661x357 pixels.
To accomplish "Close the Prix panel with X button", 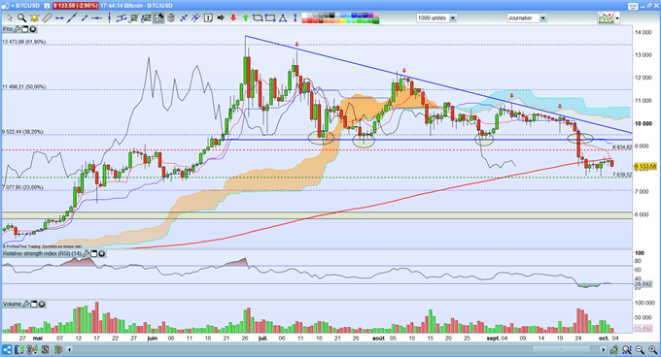I will click(x=32, y=29).
